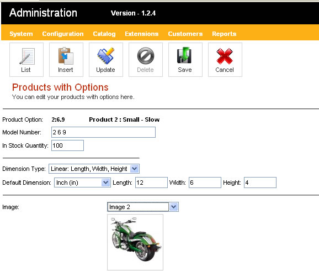
Task: Click the green motorcycle thumbnail image
Action: coord(135,242)
